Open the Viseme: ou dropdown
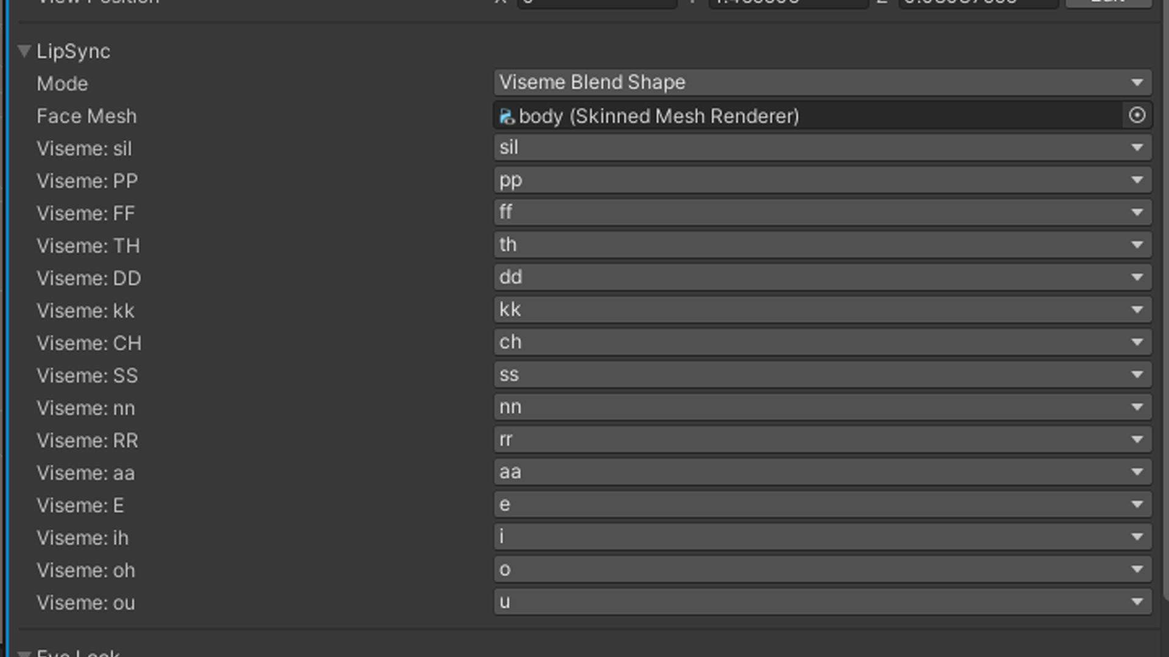This screenshot has height=657, width=1169. pos(822,602)
